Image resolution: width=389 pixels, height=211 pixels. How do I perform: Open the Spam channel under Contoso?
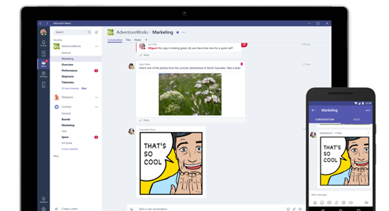click(65, 137)
